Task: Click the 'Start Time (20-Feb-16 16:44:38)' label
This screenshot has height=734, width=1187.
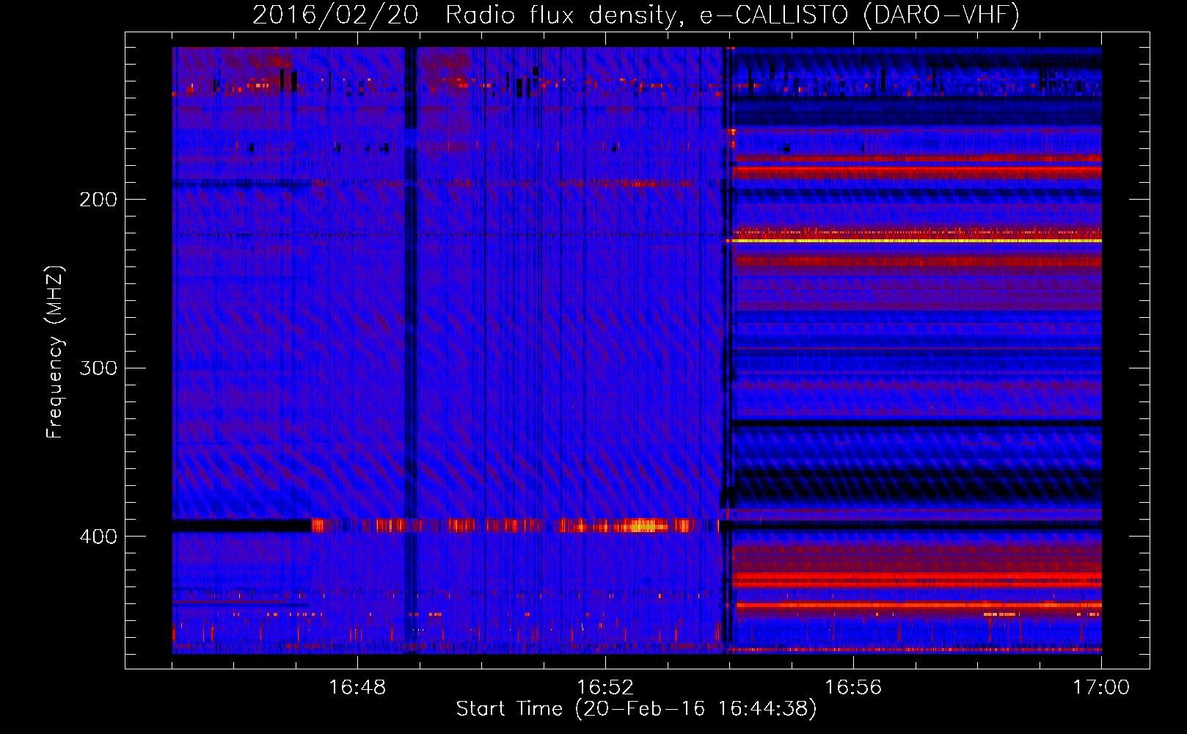Action: click(x=636, y=709)
